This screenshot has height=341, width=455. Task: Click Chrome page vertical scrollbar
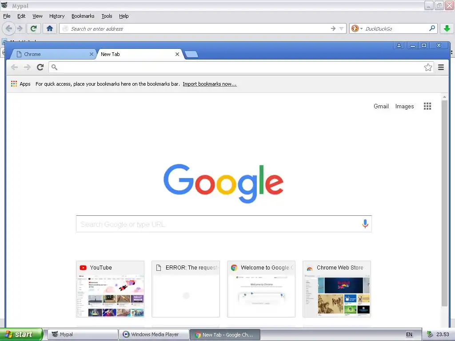(x=444, y=203)
